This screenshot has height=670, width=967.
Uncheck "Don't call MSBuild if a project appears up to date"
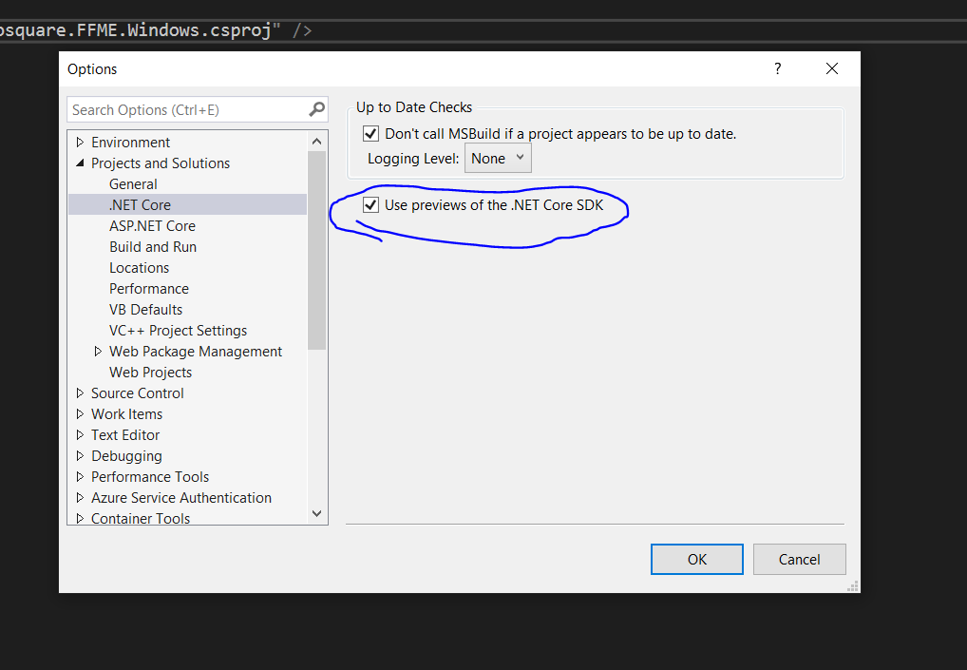click(370, 133)
